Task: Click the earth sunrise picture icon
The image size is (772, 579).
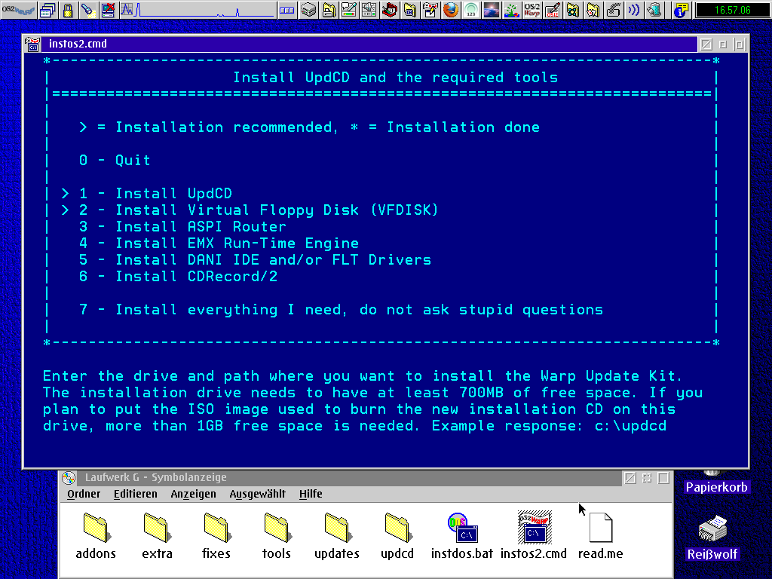Action: (492, 10)
